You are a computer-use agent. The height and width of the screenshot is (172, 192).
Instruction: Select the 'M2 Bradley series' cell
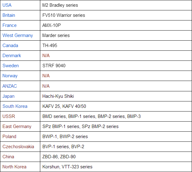tap(116, 5)
